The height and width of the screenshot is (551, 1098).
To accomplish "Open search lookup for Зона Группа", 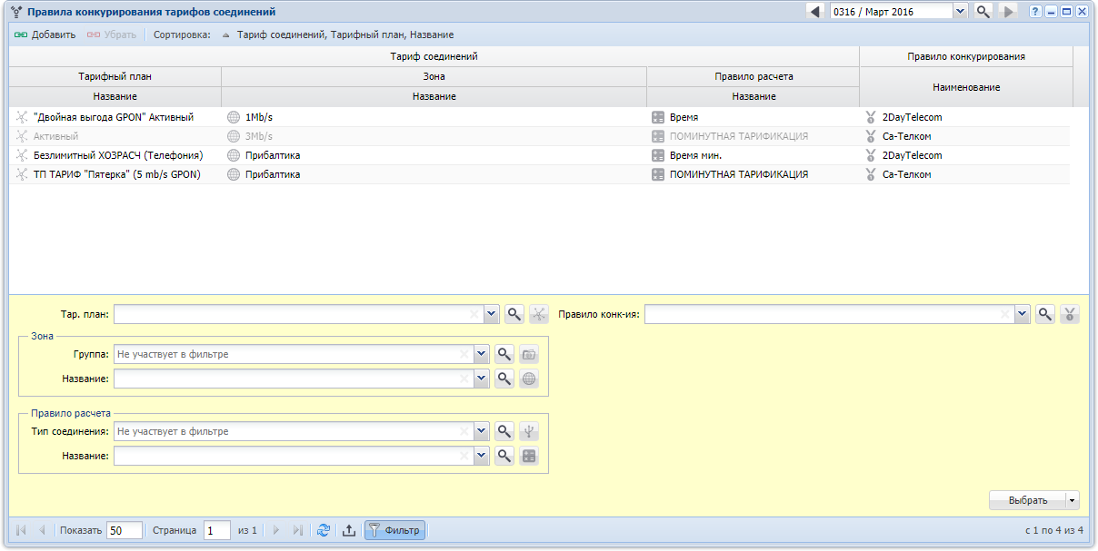I will [504, 354].
